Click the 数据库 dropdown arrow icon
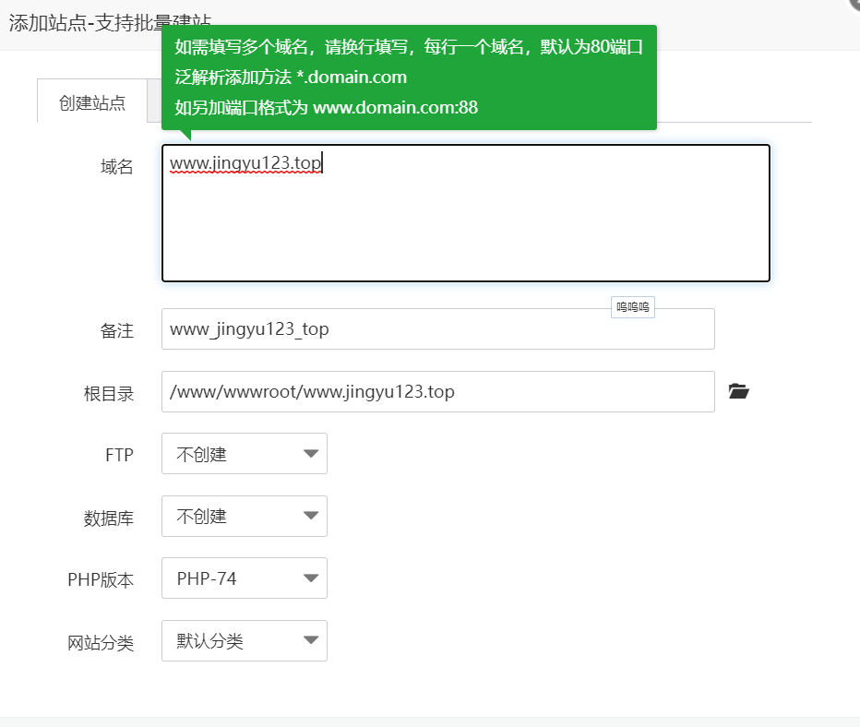This screenshot has height=727, width=860. (313, 516)
